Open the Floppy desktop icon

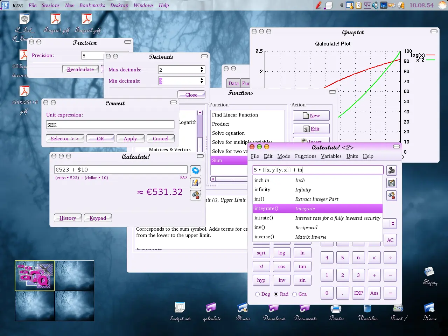[430, 276]
